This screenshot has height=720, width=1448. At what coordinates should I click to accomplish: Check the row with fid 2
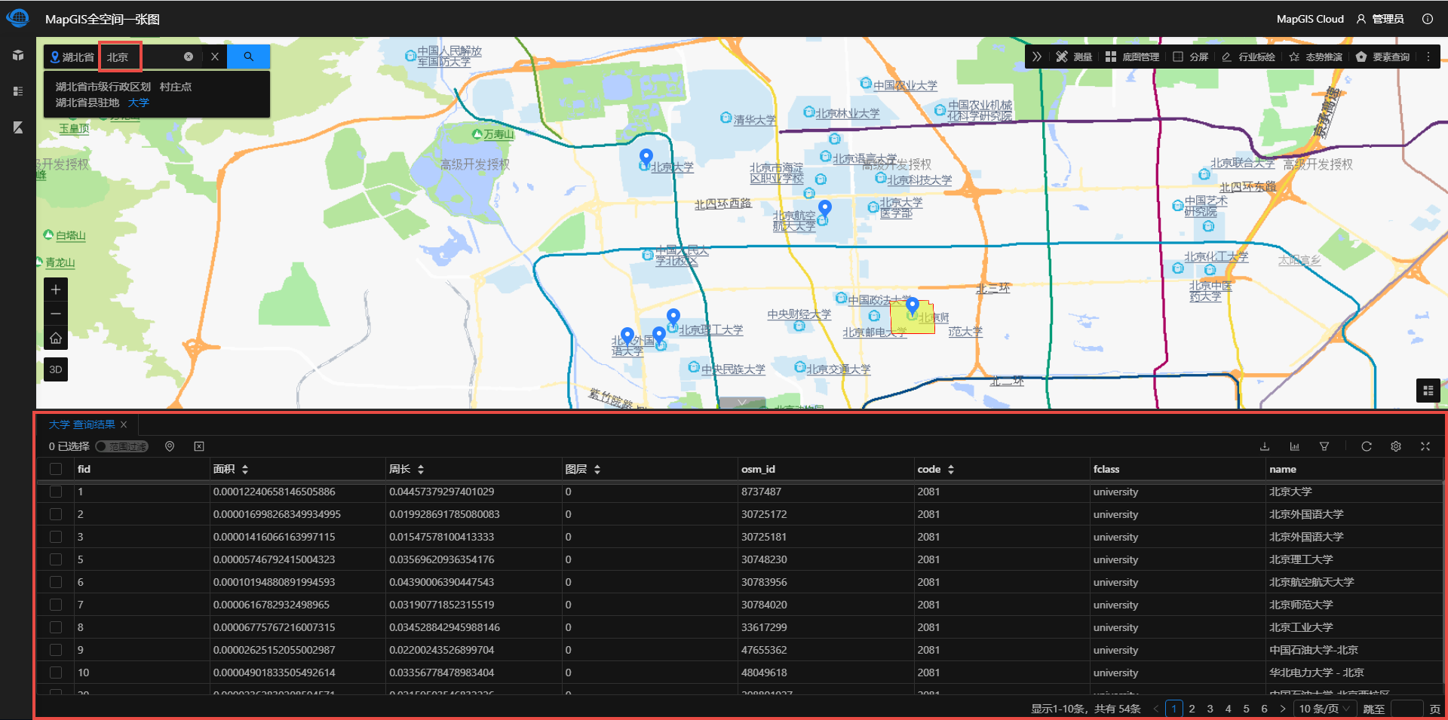click(x=56, y=514)
